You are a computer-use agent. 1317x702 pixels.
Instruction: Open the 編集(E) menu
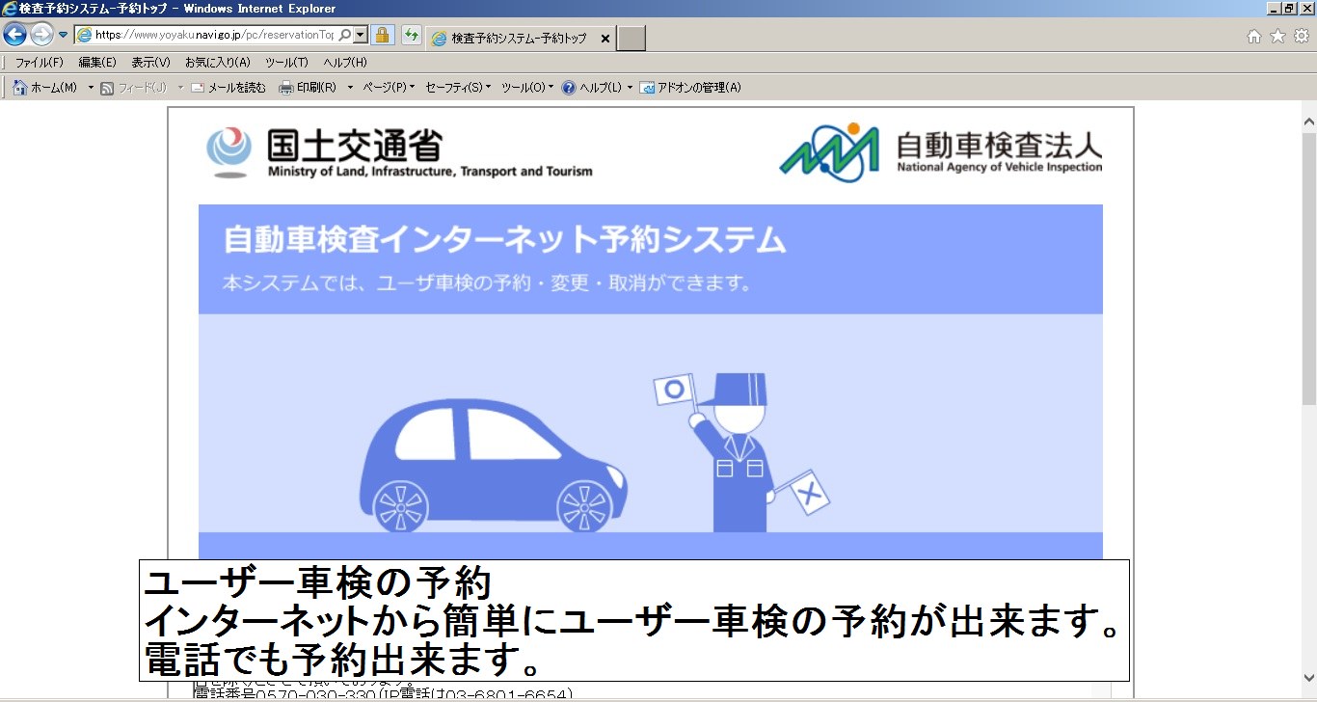[x=97, y=63]
